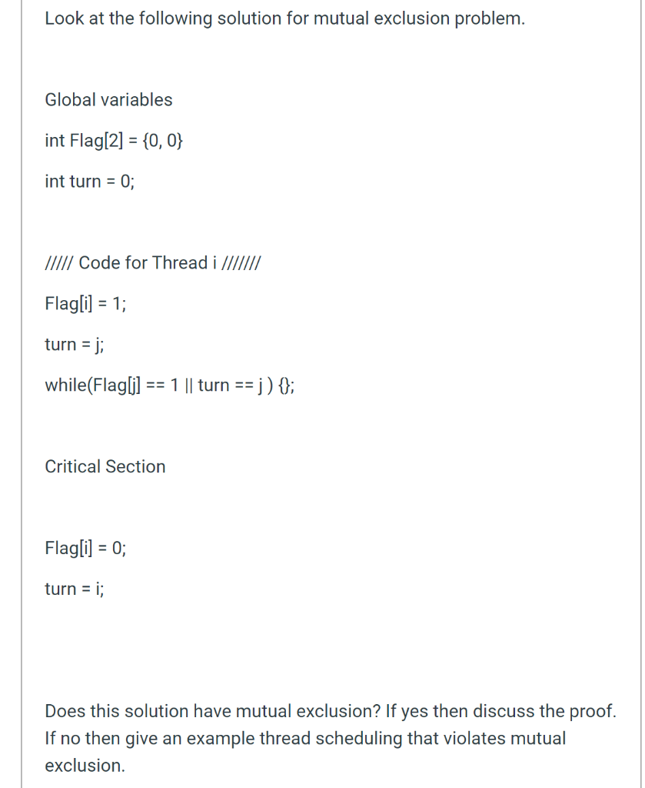Click the 'turn = j;' statement

click(75, 344)
